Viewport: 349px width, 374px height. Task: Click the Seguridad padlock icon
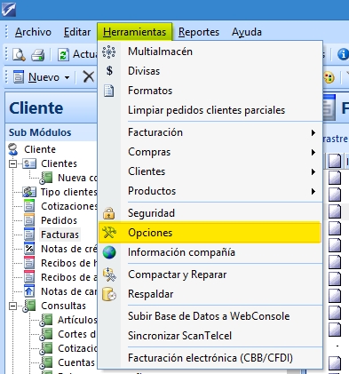(x=108, y=213)
